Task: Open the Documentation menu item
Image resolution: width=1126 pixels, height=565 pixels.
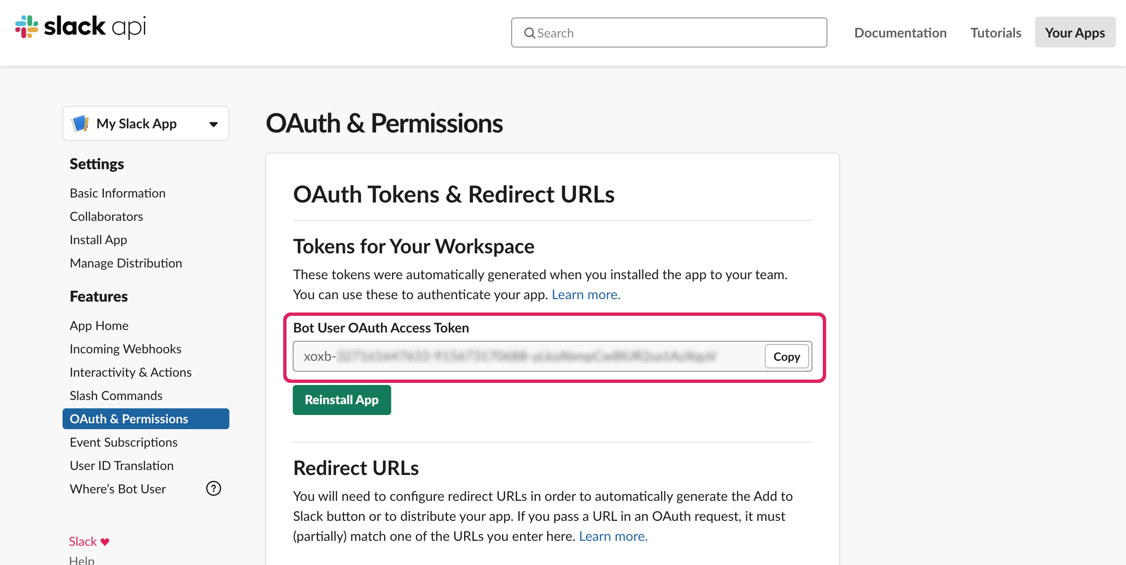Action: (x=900, y=32)
